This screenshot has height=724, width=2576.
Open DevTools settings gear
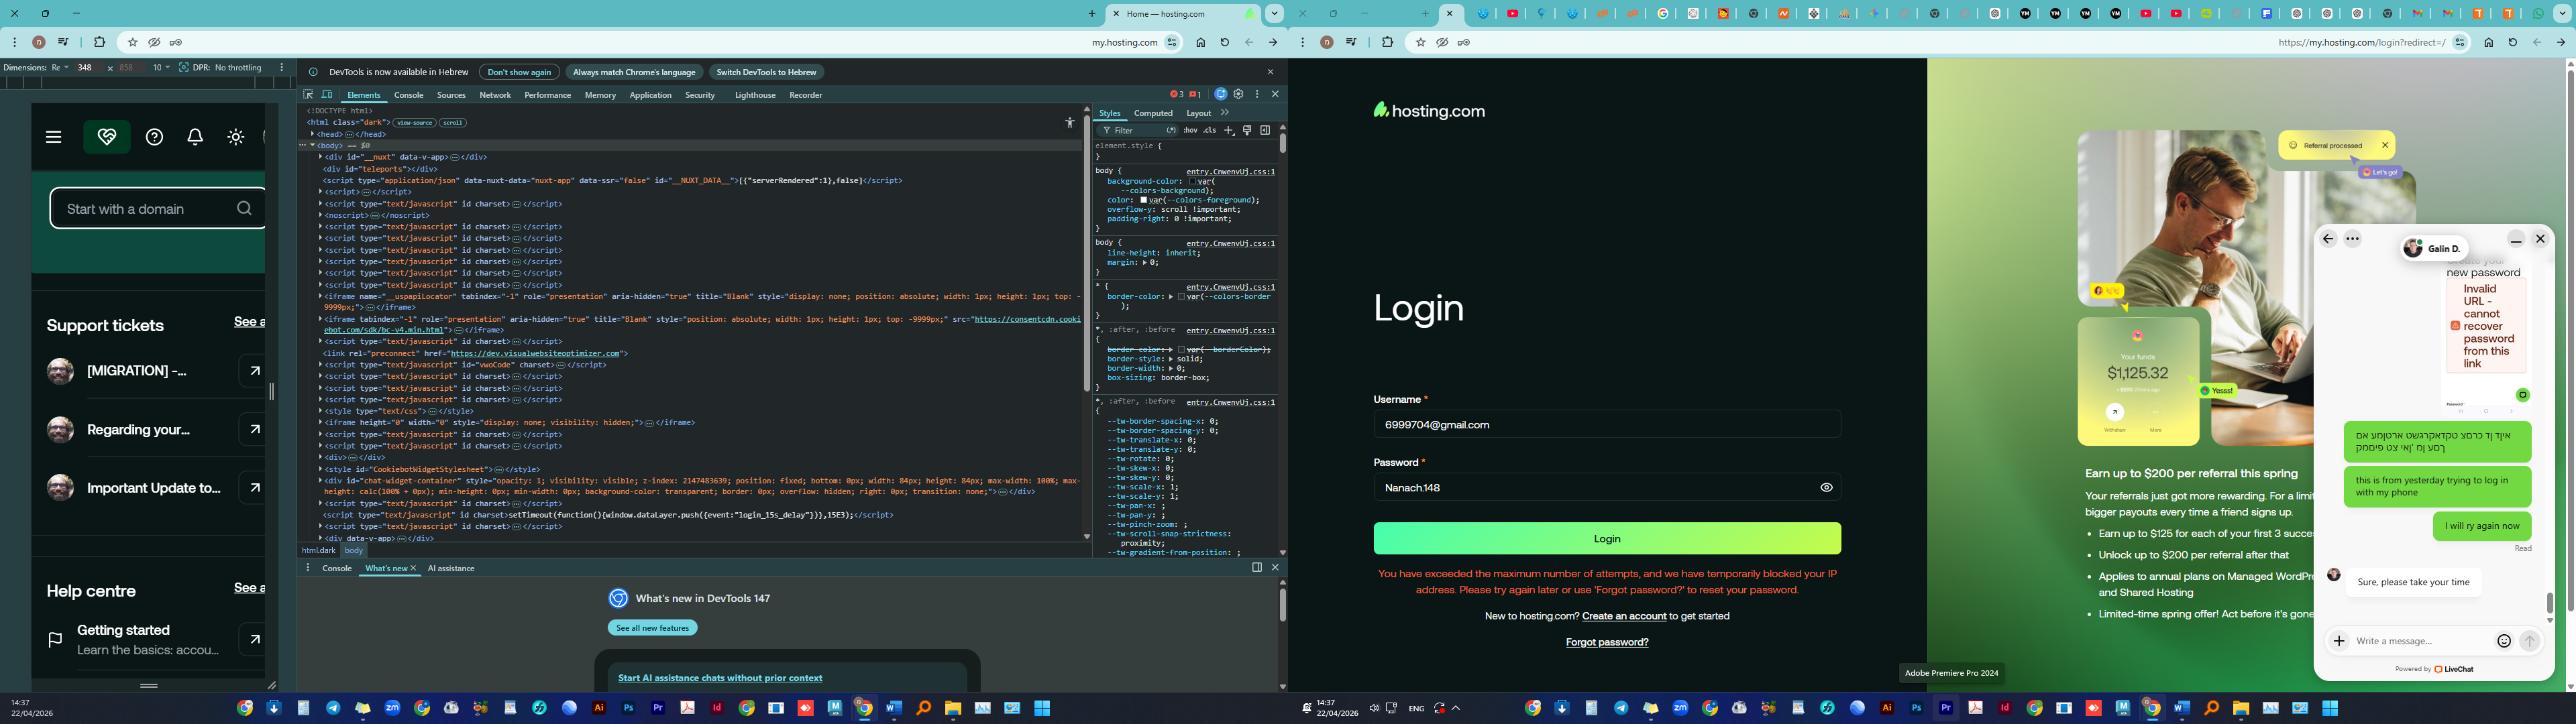[x=1238, y=94]
